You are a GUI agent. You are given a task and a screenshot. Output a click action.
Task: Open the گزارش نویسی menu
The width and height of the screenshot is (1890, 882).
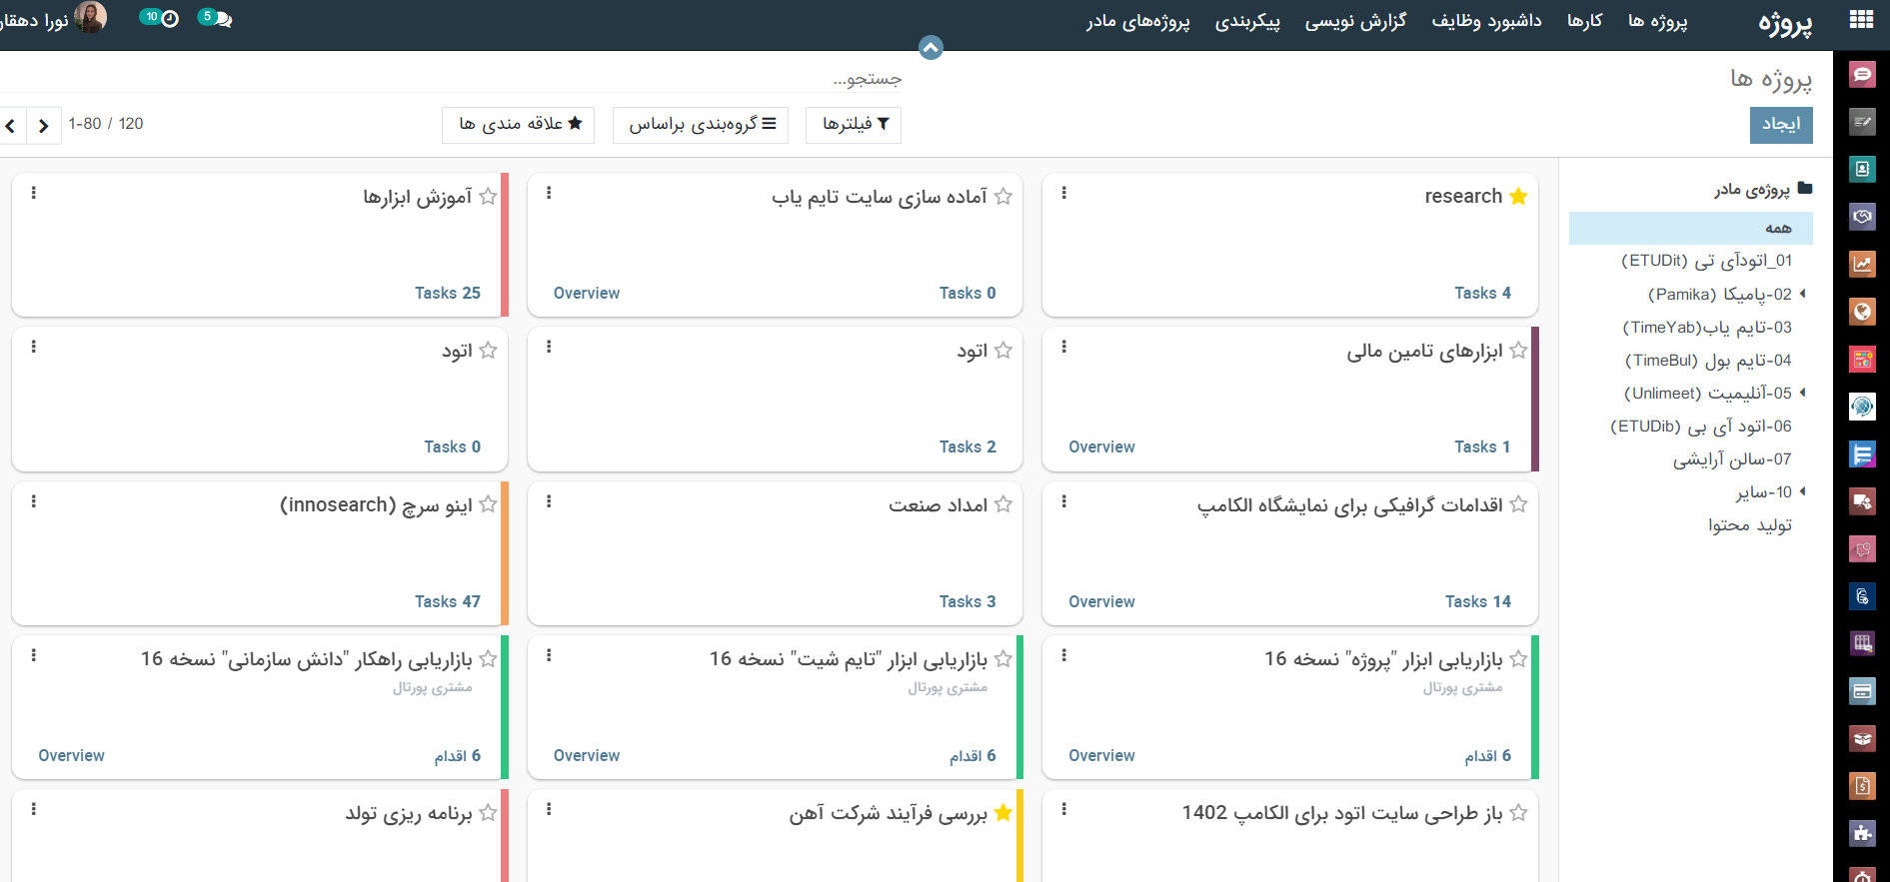coord(1354,21)
